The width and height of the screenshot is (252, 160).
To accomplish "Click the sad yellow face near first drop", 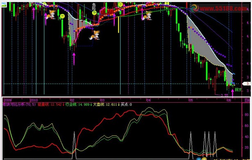I will tap(62, 16).
